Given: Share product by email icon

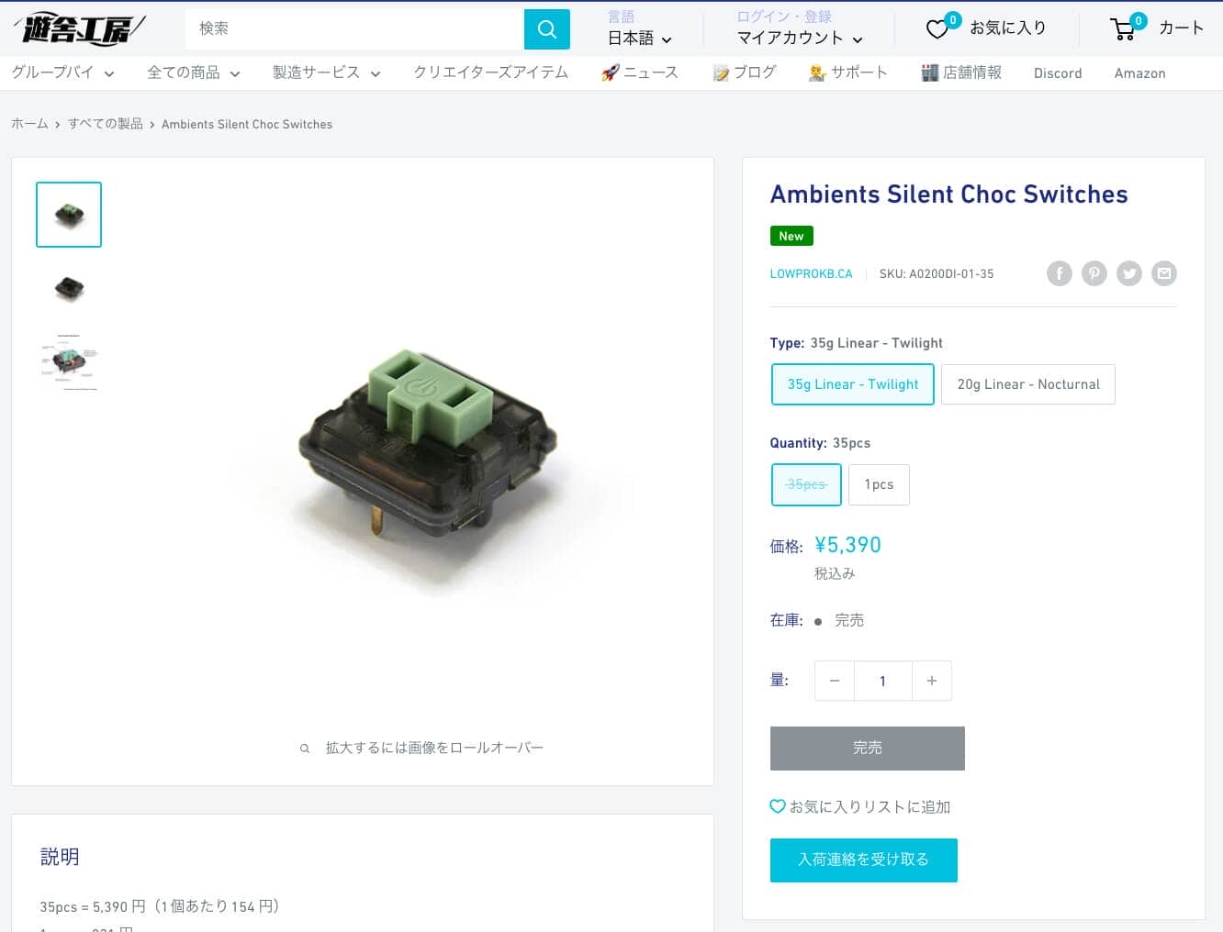Looking at the screenshot, I should (1164, 273).
